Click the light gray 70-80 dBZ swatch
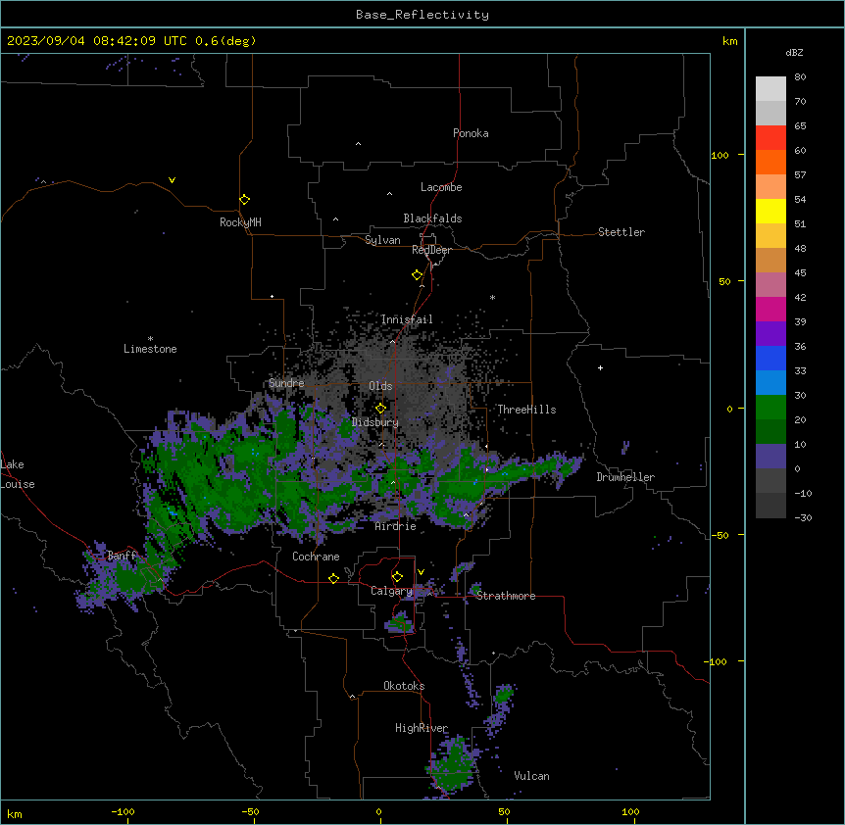The width and height of the screenshot is (845, 825). (x=770, y=89)
